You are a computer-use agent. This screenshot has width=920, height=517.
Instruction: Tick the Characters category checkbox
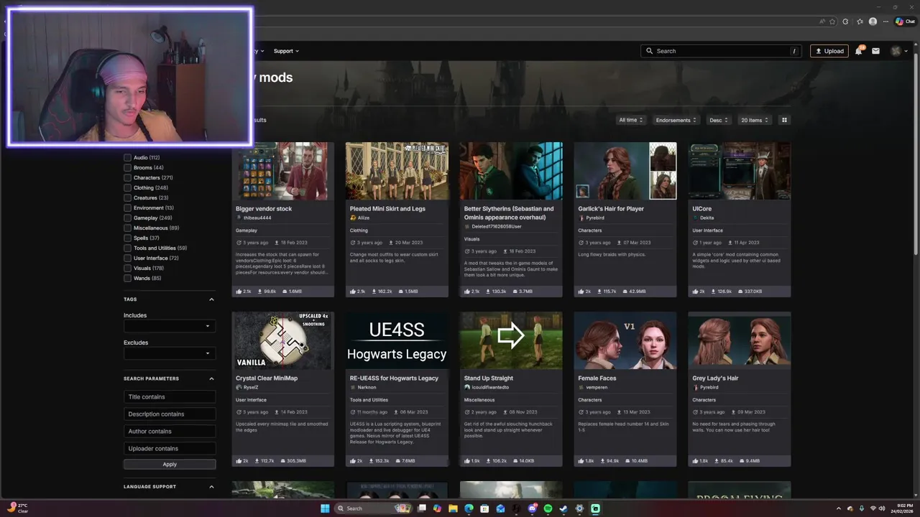pyautogui.click(x=127, y=177)
